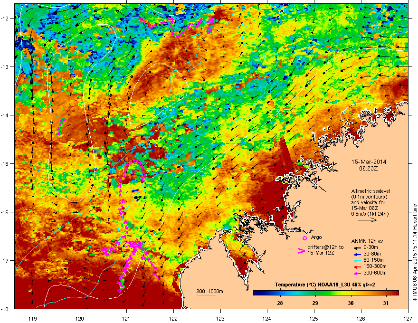This screenshot has width=418, height=323.
Task: Select the 28 tick label on color bar
Action: coord(280,303)
